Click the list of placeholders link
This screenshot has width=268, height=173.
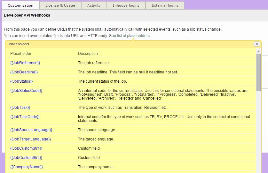coord(133,36)
